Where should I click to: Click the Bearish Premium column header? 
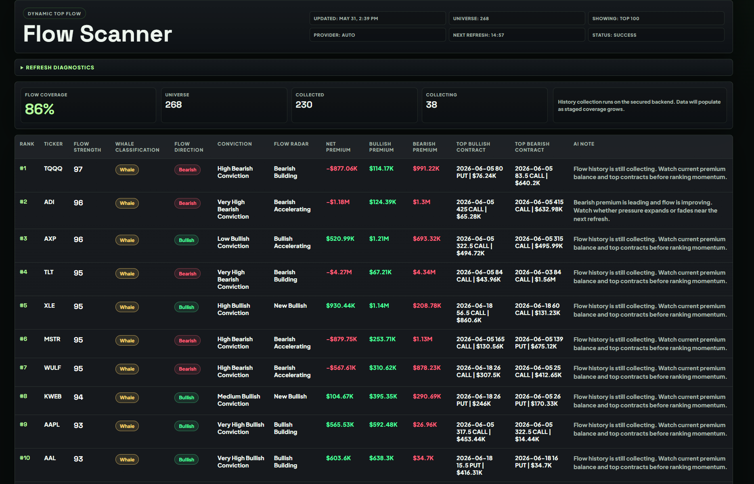[x=425, y=147]
